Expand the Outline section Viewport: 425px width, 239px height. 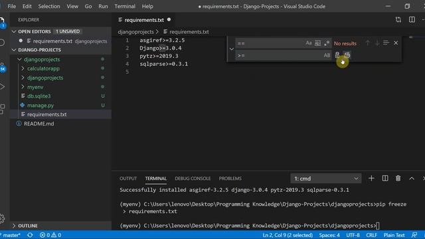pos(14,226)
